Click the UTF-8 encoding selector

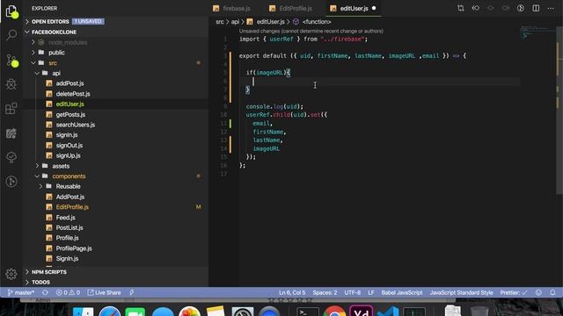[x=352, y=292]
